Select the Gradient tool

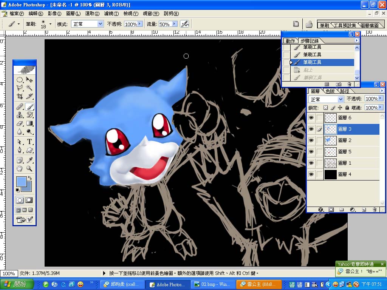(29, 123)
